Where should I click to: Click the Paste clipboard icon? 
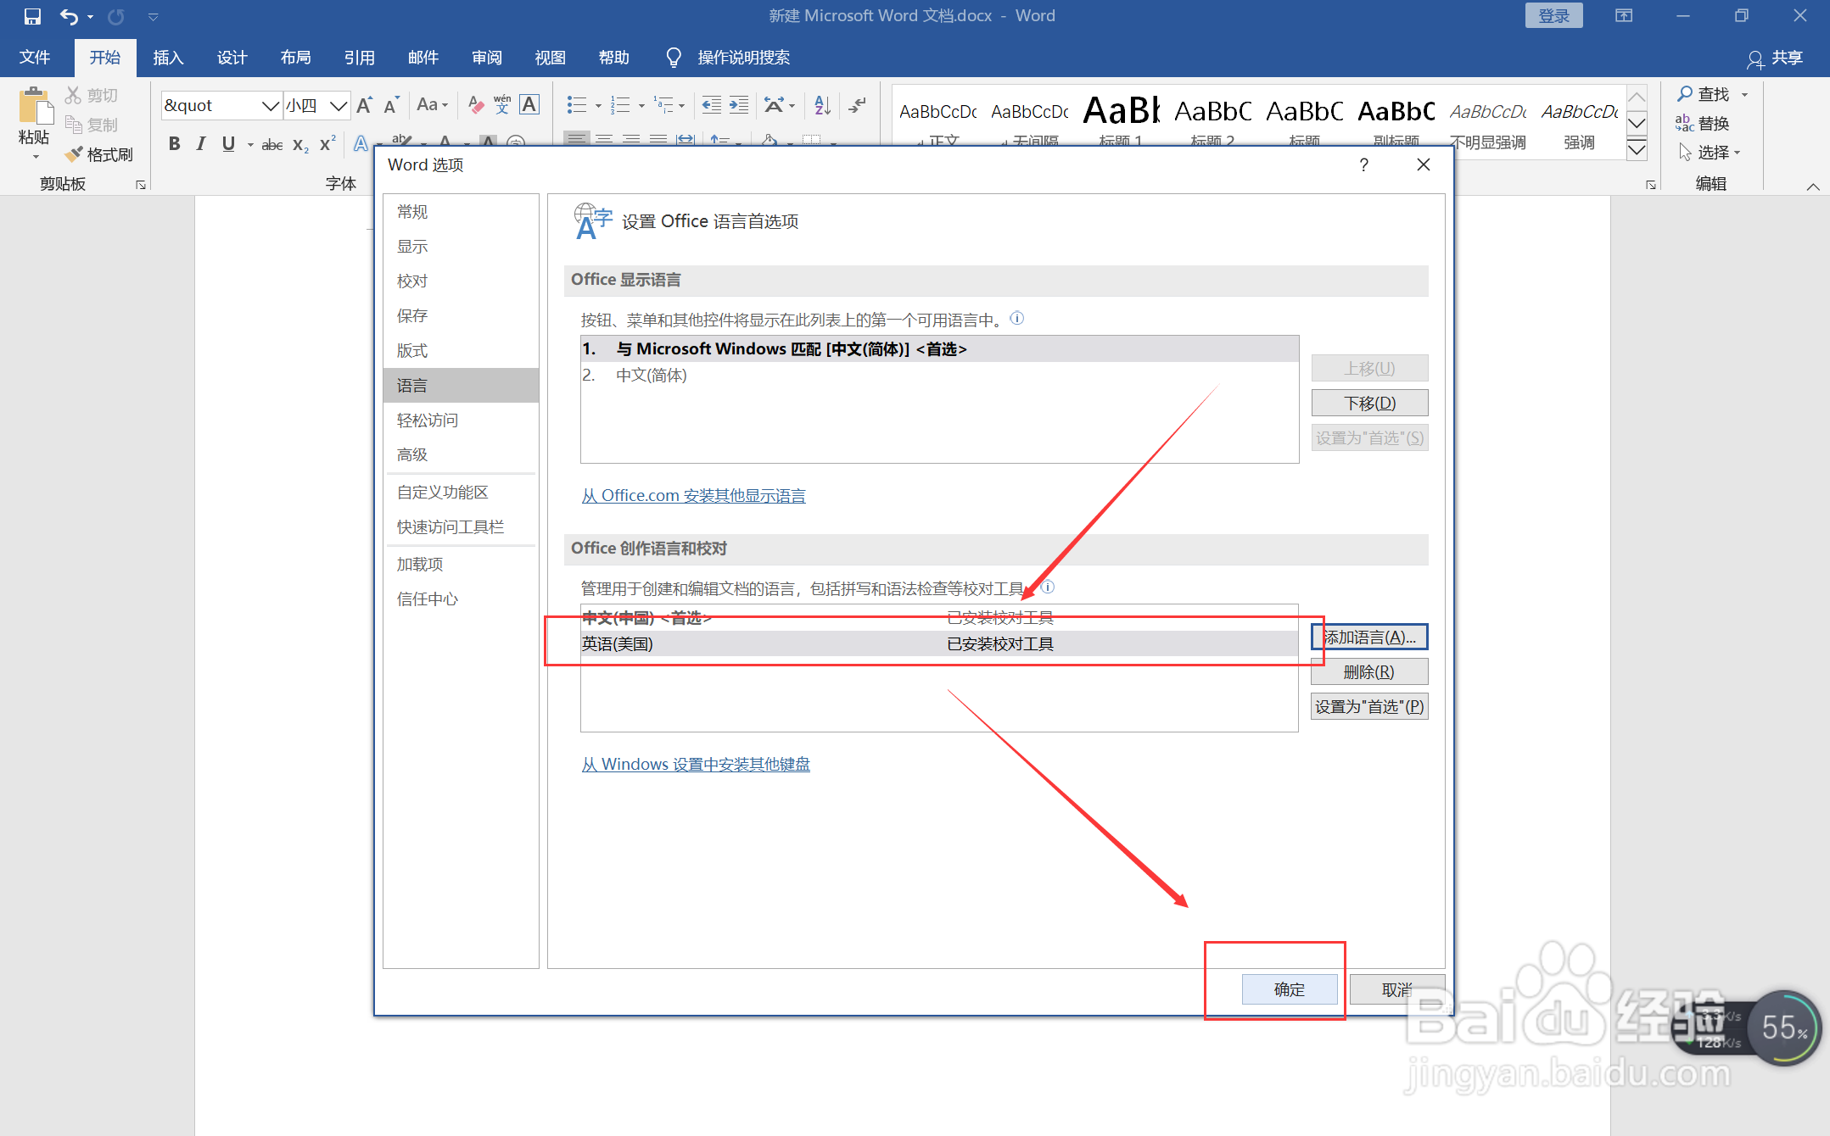click(x=34, y=107)
